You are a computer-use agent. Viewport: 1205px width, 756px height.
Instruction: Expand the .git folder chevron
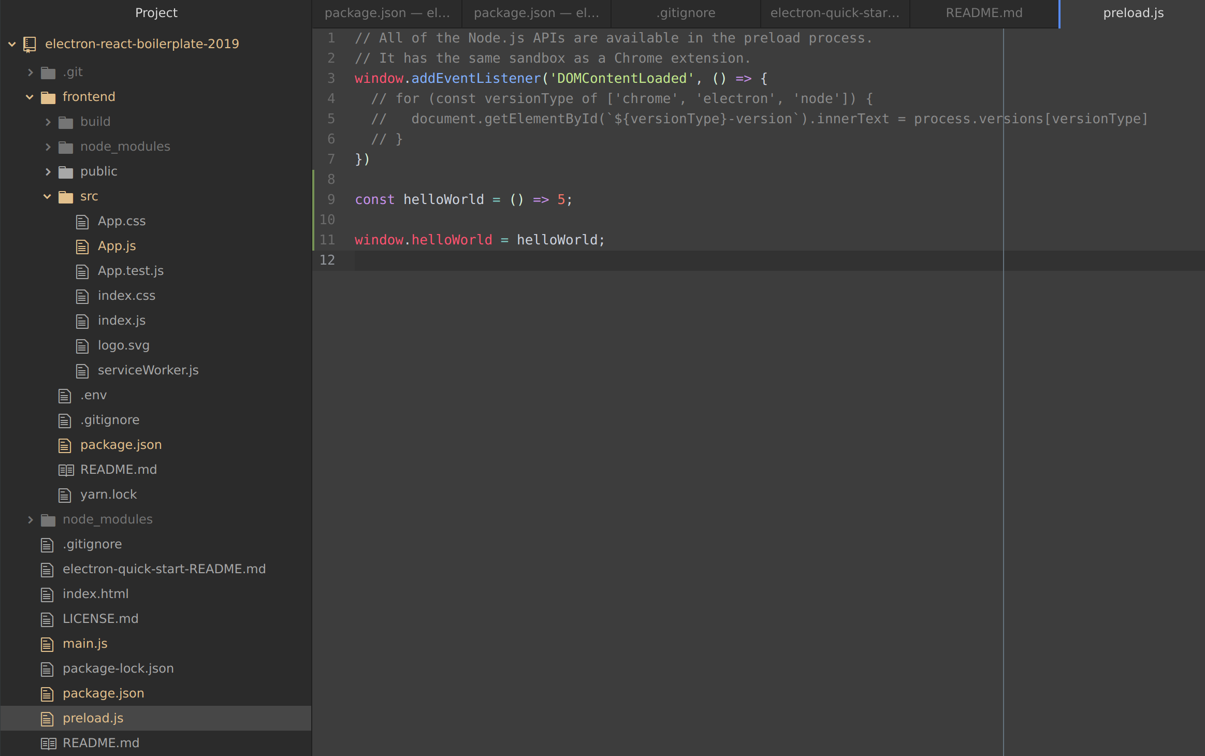[30, 72]
